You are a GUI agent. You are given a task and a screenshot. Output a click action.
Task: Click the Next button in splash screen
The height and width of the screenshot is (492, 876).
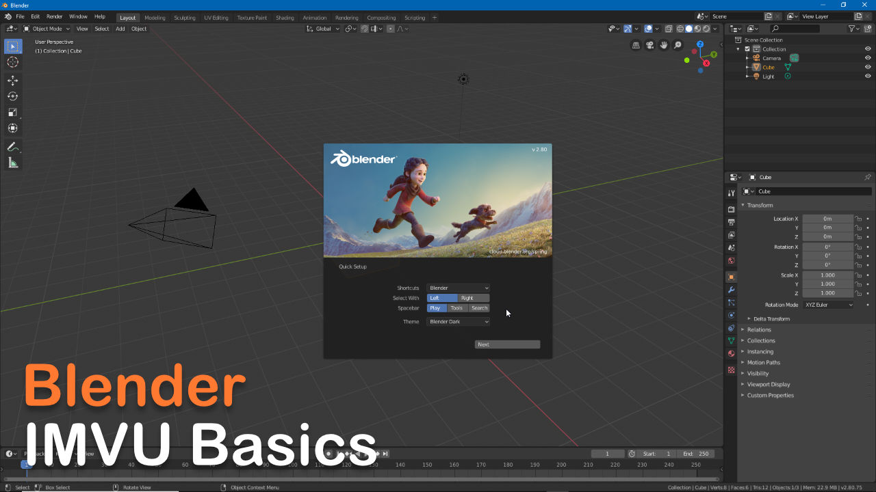507,344
